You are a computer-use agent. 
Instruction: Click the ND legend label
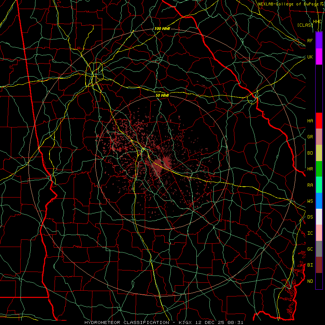point(310,281)
